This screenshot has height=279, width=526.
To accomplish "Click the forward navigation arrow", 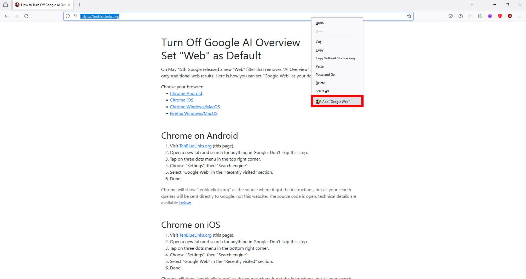I will 16,16.
